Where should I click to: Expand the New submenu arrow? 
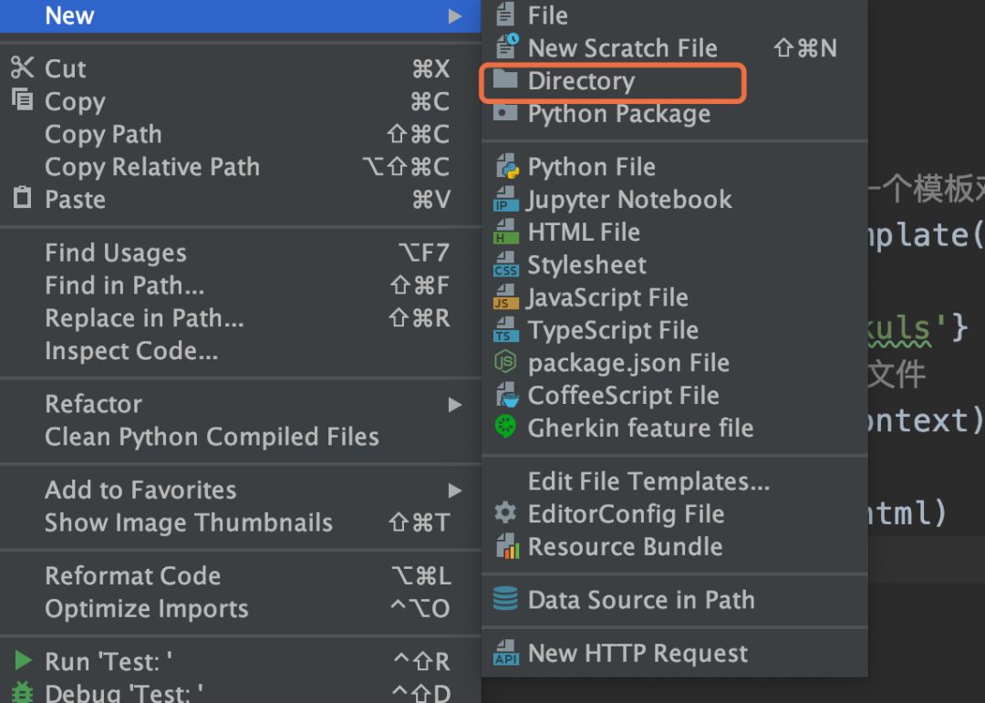[x=454, y=16]
